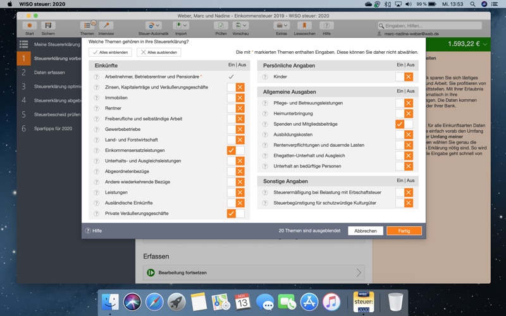
Task: Open Steuer-Automatik dropdown in toolbar
Action: pyautogui.click(x=153, y=25)
